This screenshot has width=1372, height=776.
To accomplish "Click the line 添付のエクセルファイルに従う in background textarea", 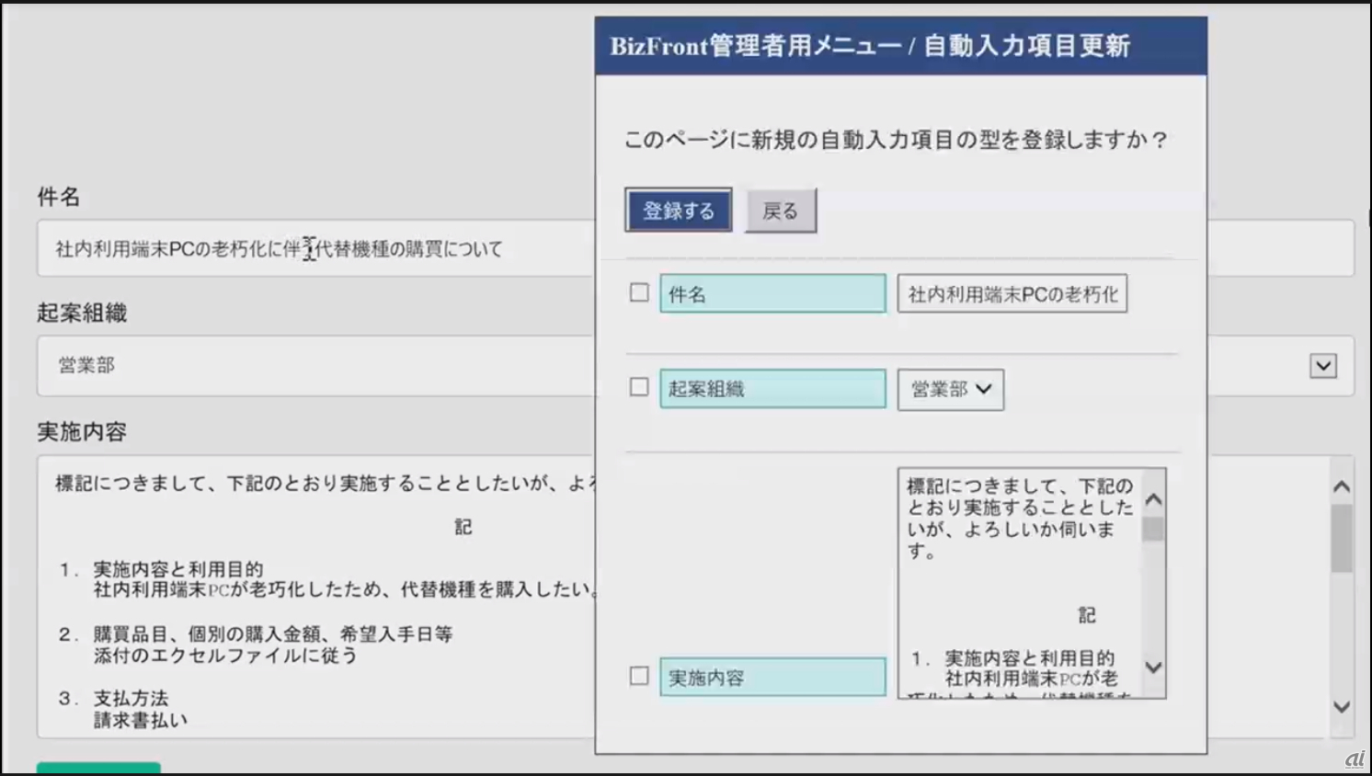I will coord(225,656).
